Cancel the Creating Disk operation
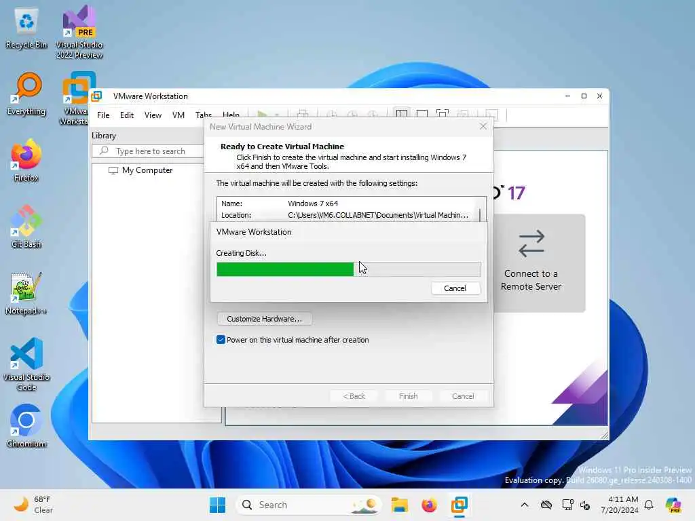 (x=455, y=288)
